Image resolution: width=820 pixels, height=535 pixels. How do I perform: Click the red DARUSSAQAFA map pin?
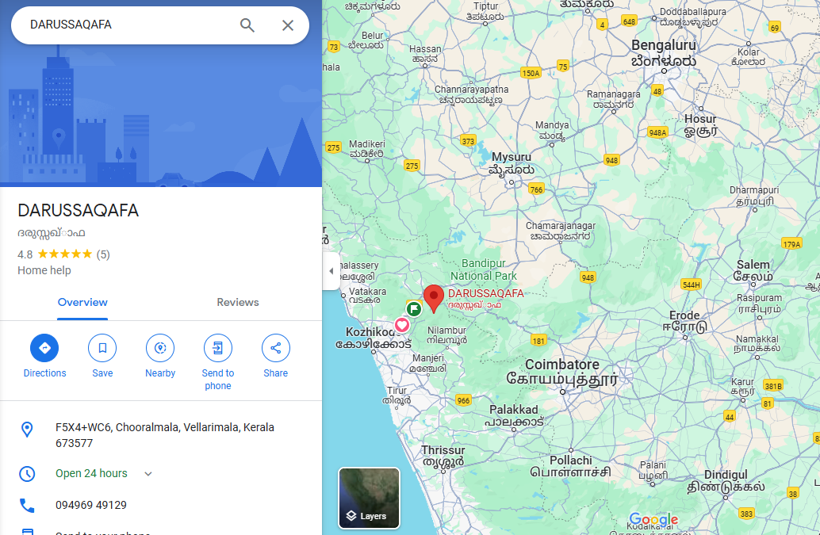433,298
